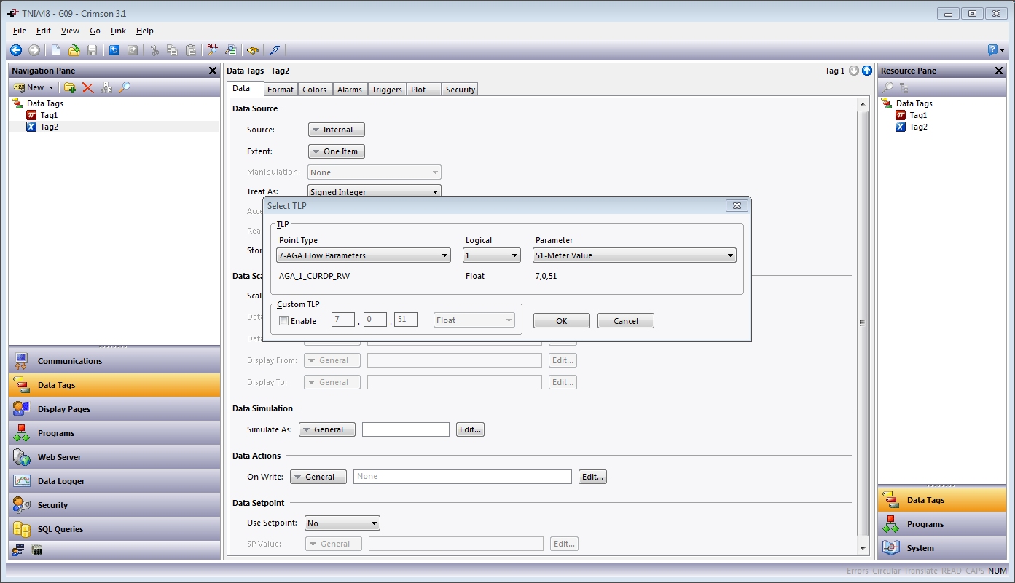The height and width of the screenshot is (583, 1015).
Task: Open the On Write General dropdown
Action: click(x=318, y=477)
